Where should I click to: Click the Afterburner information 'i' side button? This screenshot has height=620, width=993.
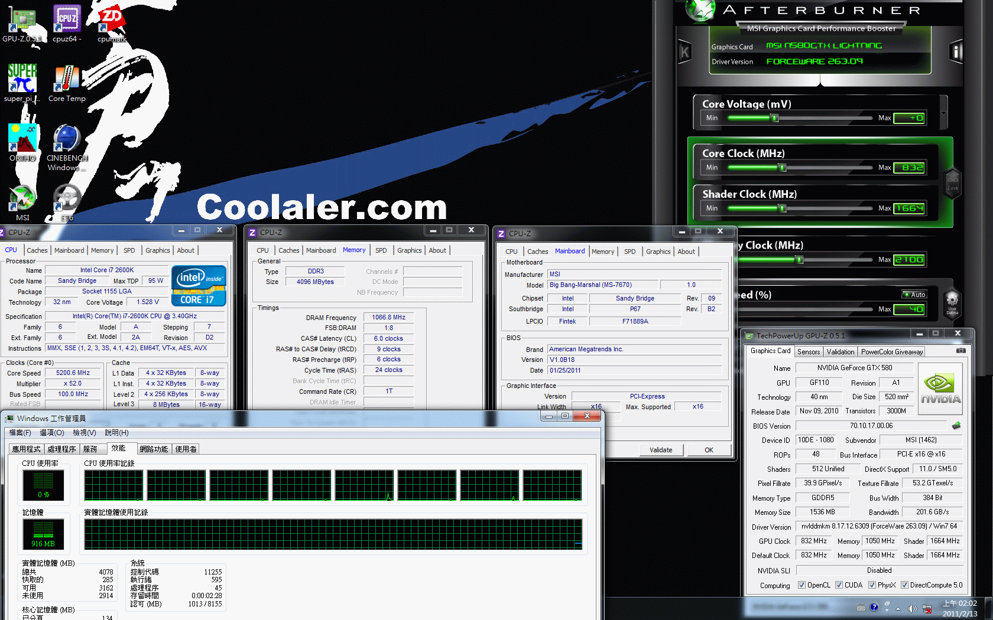coord(956,53)
